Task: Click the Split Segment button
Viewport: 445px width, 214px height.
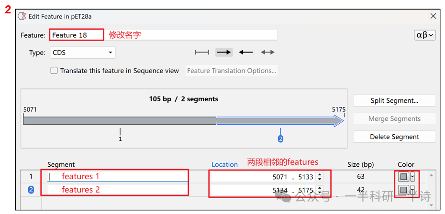Action: tap(394, 101)
